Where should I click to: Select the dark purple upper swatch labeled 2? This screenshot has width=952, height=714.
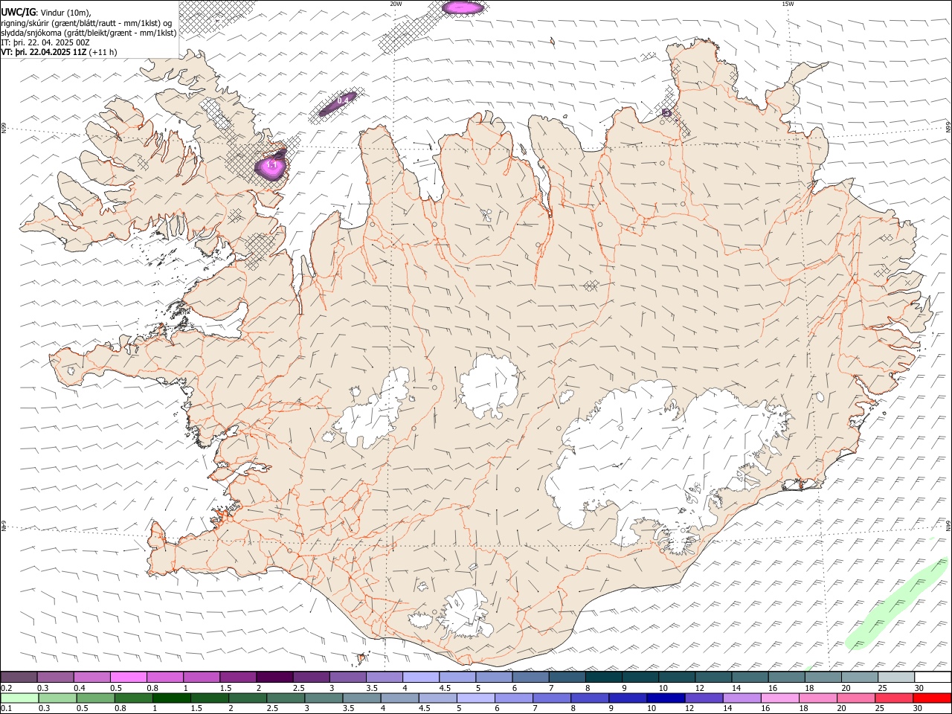click(x=274, y=677)
